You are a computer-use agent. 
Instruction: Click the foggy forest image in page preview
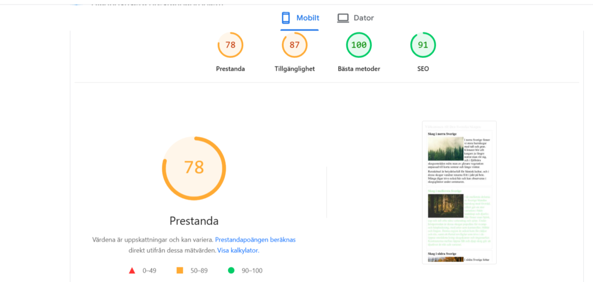pos(445,149)
